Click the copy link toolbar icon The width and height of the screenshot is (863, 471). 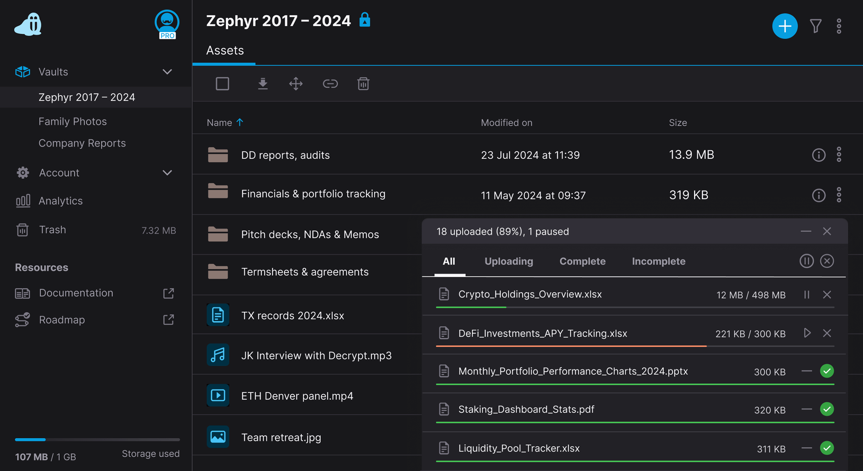(330, 84)
